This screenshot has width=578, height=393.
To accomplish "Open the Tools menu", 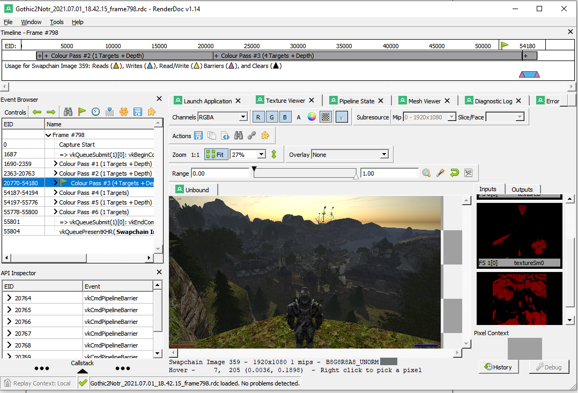I will [56, 22].
